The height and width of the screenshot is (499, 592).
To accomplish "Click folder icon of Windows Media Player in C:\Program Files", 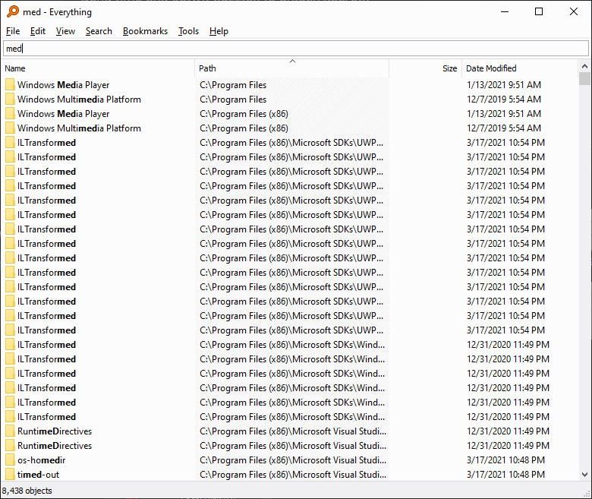I will point(10,84).
